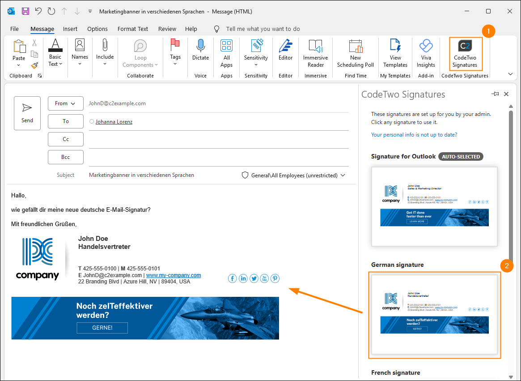Click the Copy icon
The height and width of the screenshot is (381, 521).
[x=34, y=54]
